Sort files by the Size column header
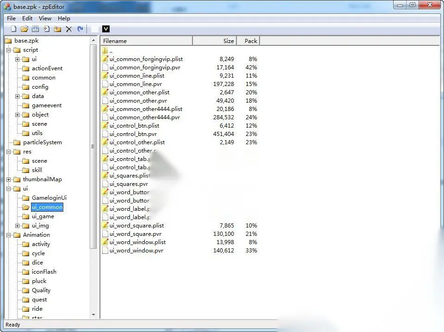 point(215,41)
